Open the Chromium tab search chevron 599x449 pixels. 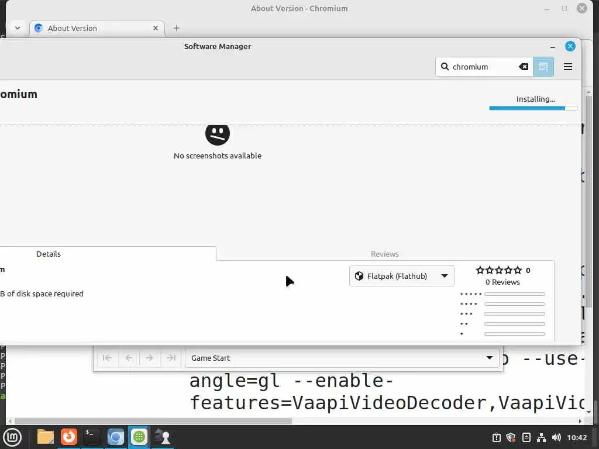18,28
